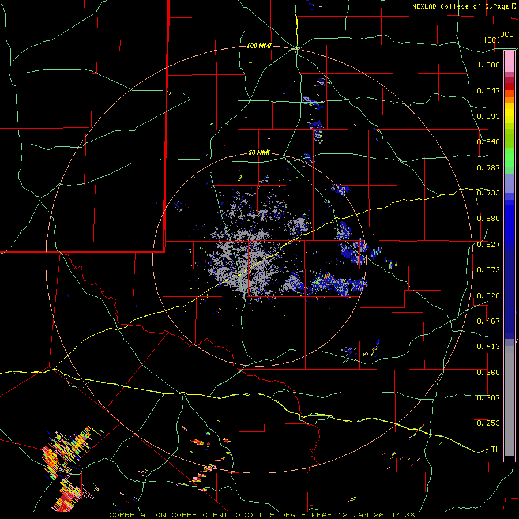The height and width of the screenshot is (519, 519).
Task: Click the 0.680 scale value
Action: (488, 219)
